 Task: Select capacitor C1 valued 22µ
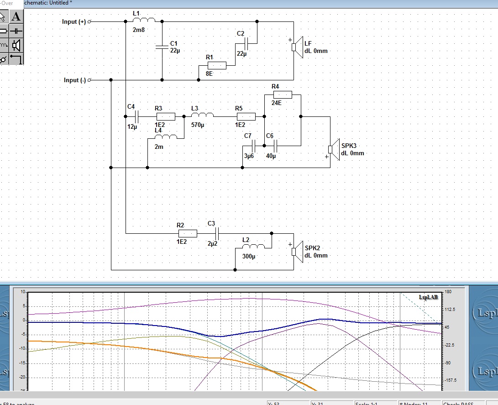162,47
